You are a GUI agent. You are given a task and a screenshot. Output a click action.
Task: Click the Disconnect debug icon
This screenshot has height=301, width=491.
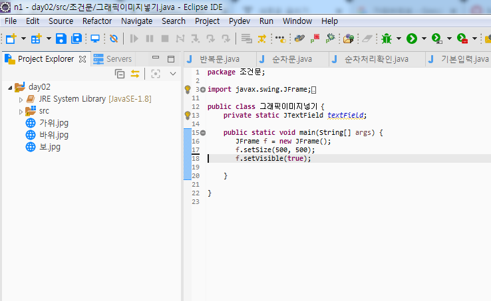coord(180,39)
